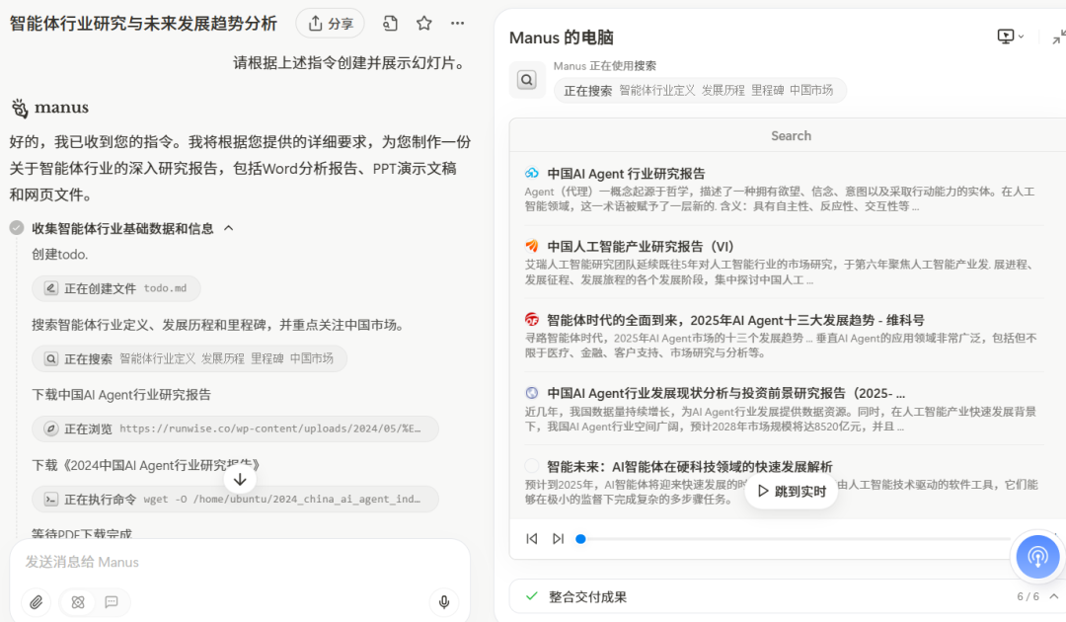Click the green checkmark beside 整合交付成果
The height and width of the screenshot is (622, 1066).
[x=532, y=596]
